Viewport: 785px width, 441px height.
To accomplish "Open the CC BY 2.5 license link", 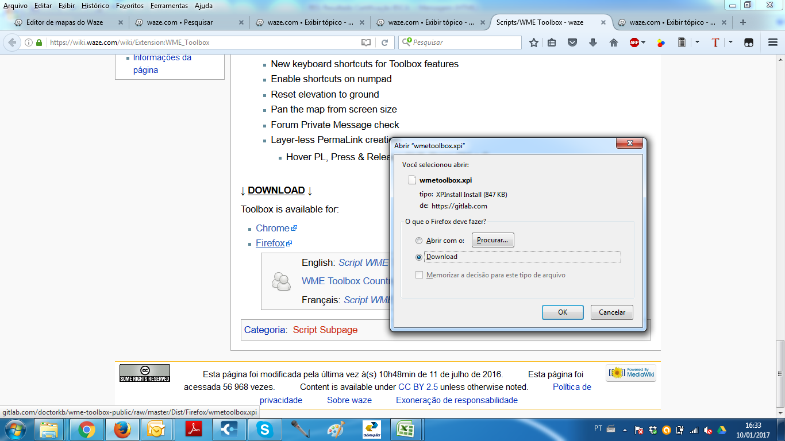I will (x=418, y=387).
